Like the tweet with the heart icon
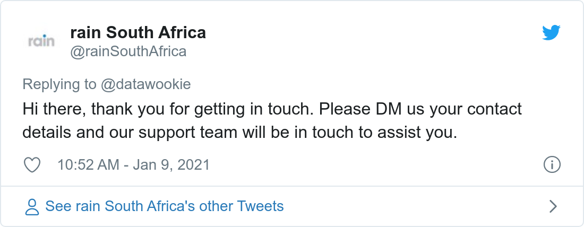This screenshot has height=227, width=584. click(x=33, y=165)
